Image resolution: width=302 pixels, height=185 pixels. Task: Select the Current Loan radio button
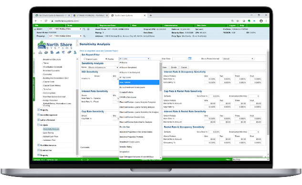tap(84, 58)
